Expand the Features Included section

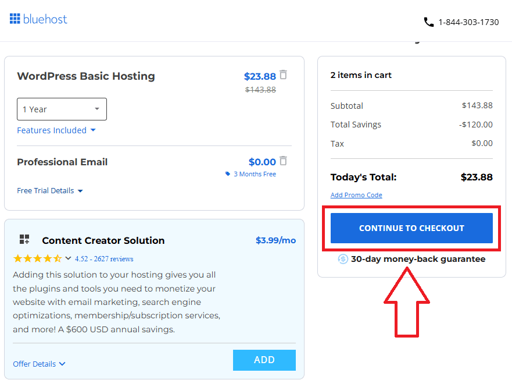(x=56, y=130)
